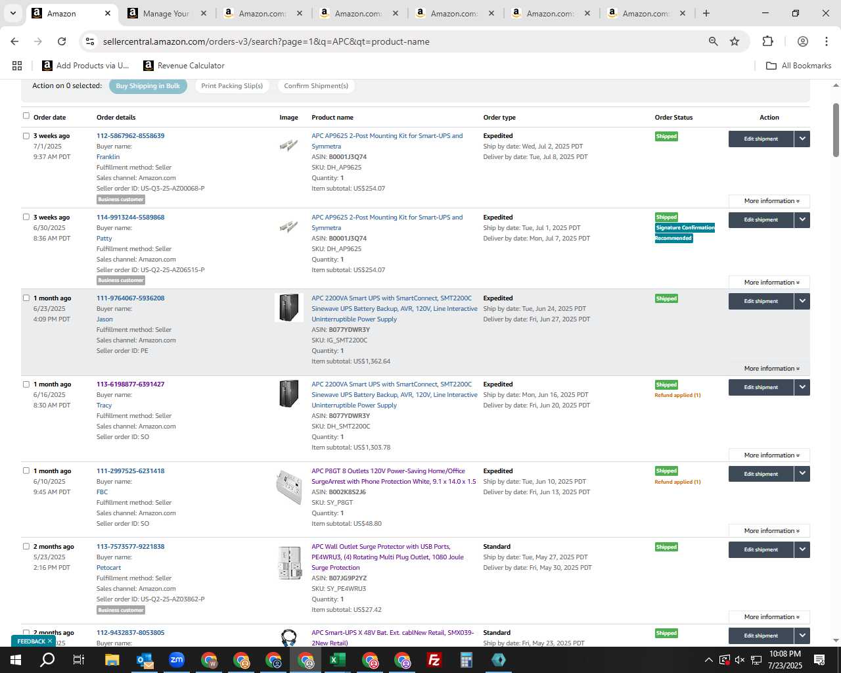Switch to the second Amazon.com browser tab
This screenshot has height=673, width=841.
point(358,13)
